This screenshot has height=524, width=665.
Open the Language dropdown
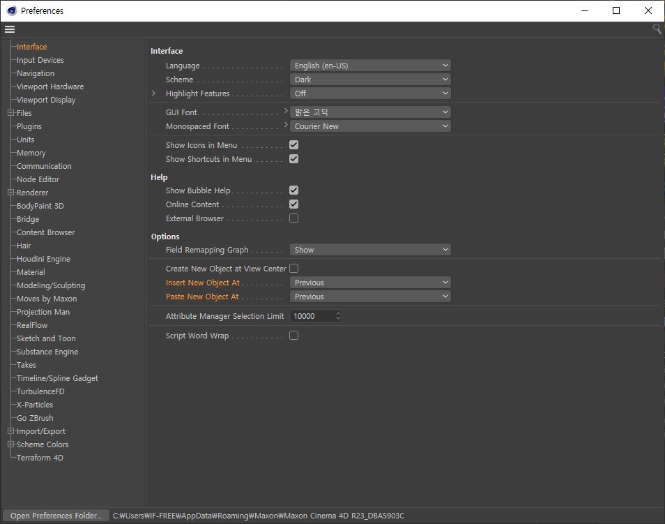coord(370,66)
